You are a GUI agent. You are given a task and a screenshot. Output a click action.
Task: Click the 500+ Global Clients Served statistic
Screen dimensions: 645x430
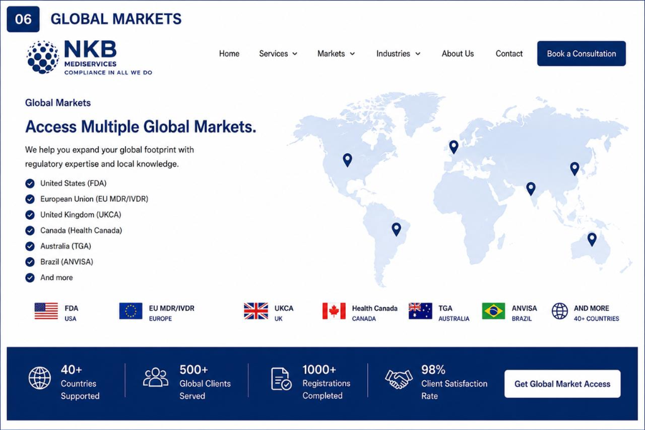tap(205, 382)
